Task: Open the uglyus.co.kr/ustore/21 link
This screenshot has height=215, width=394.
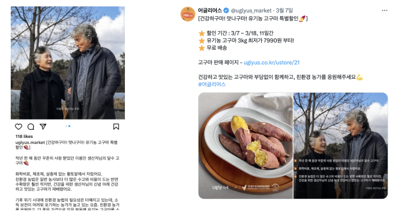Action: [272, 63]
